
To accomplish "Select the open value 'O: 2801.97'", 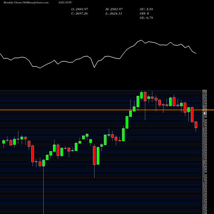I will click(80, 9).
